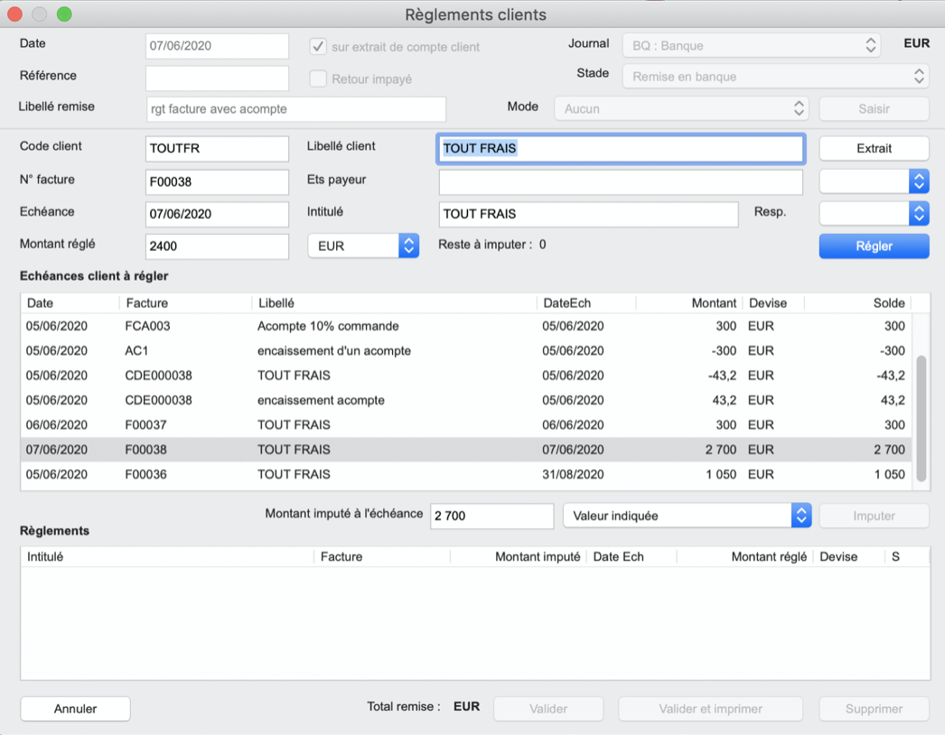The width and height of the screenshot is (945, 735).
Task: Click the 'Valider et imprimer' button
Action: (711, 709)
